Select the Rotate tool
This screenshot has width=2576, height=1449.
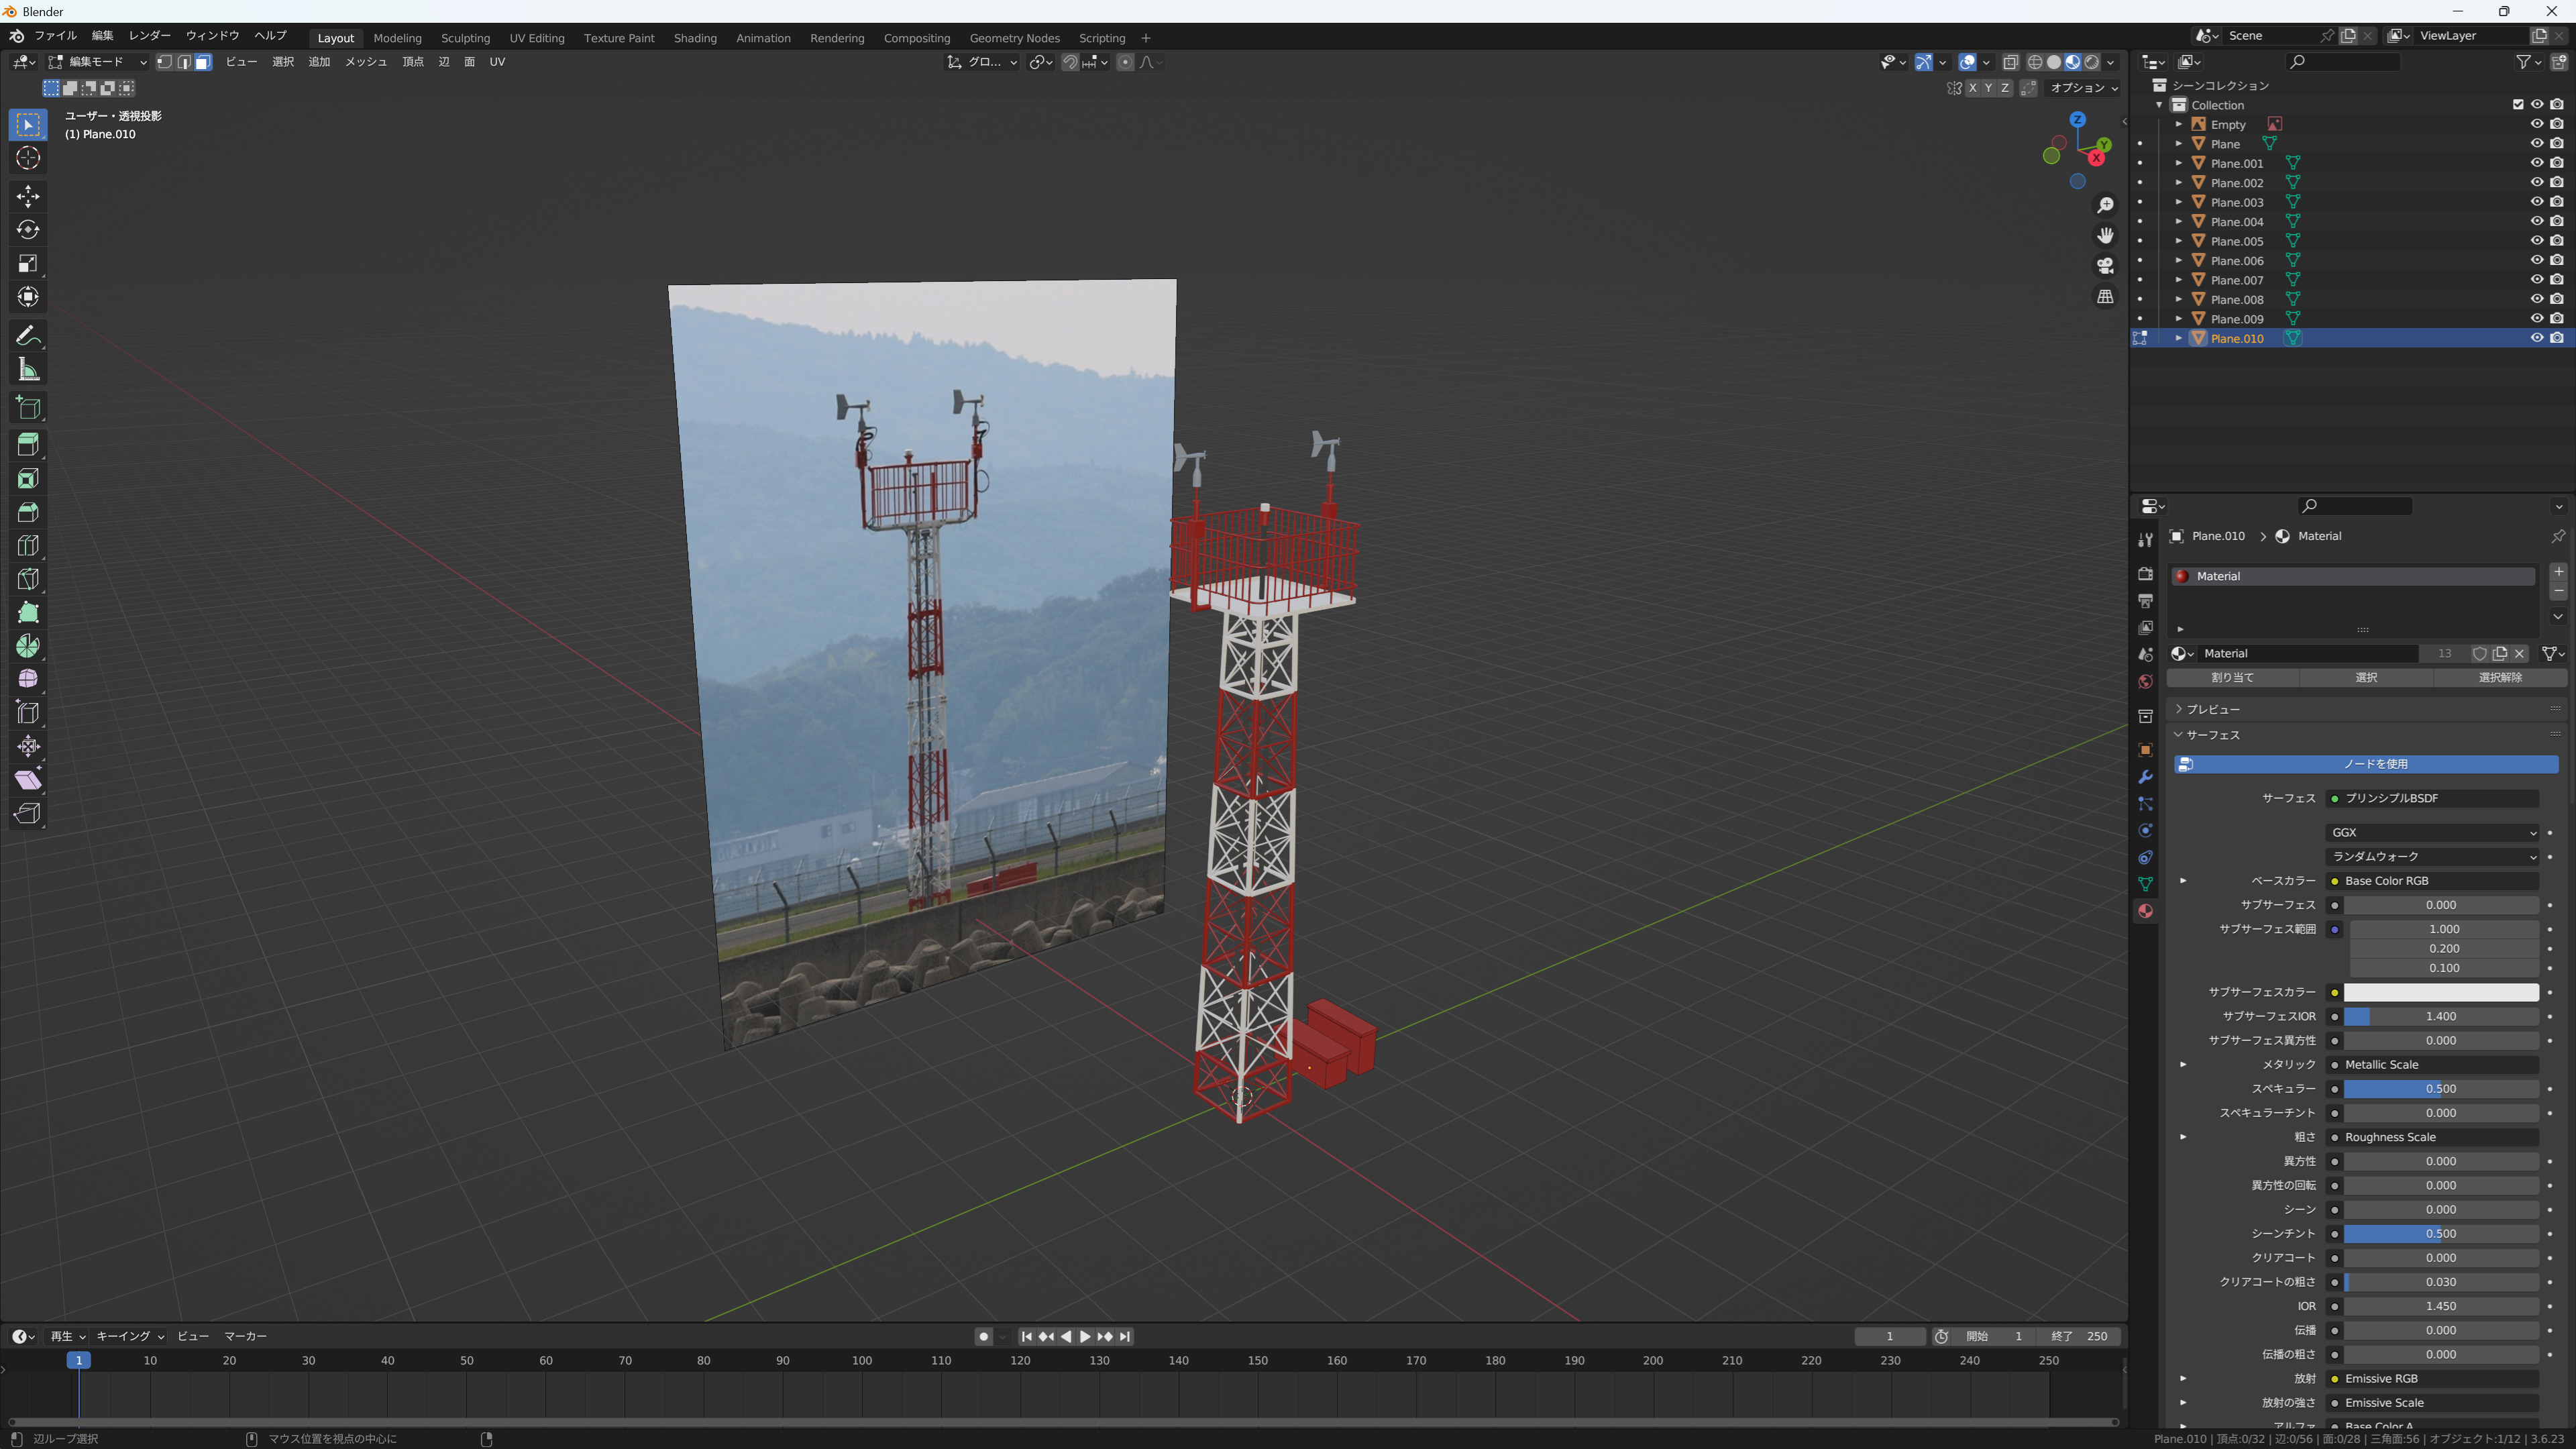click(28, 230)
